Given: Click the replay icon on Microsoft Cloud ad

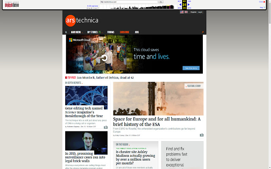Looking at the screenshot, I should 104,58.
